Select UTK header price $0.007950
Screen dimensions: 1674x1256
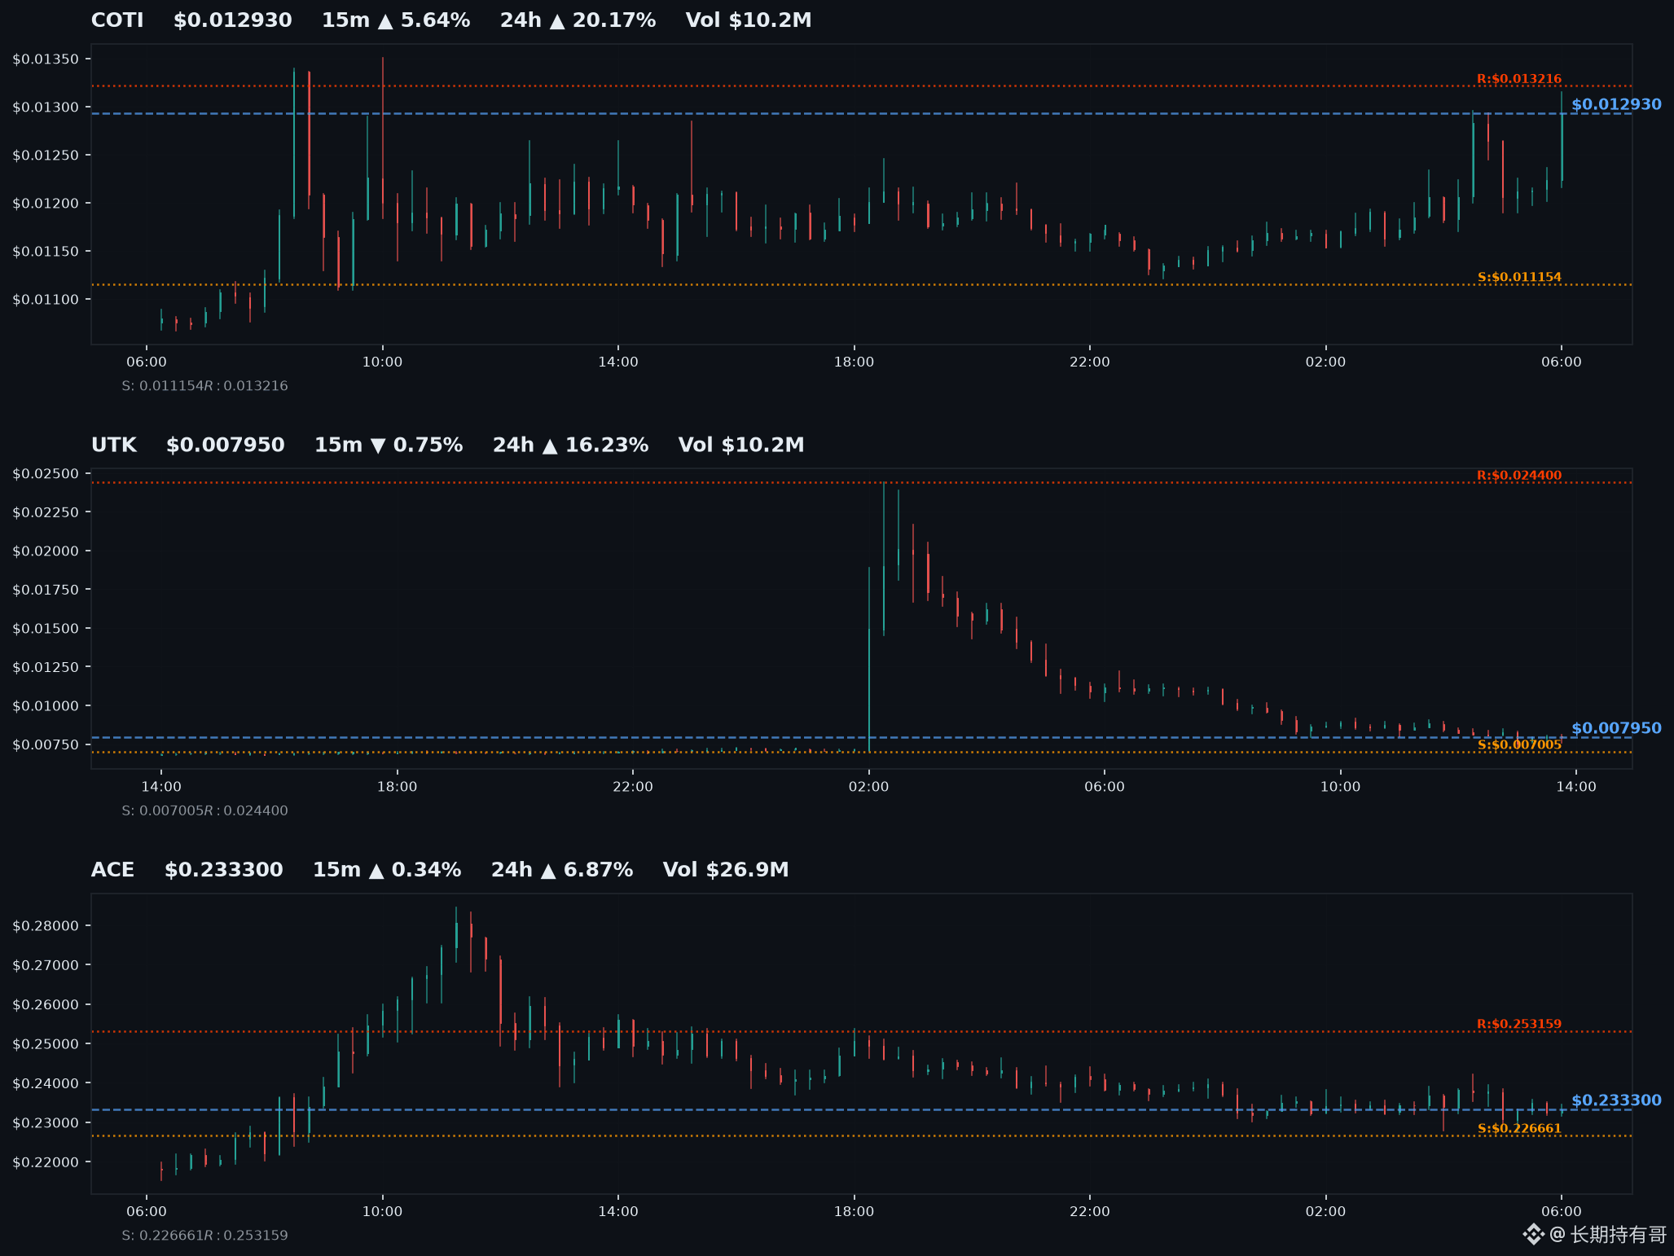[x=226, y=446]
